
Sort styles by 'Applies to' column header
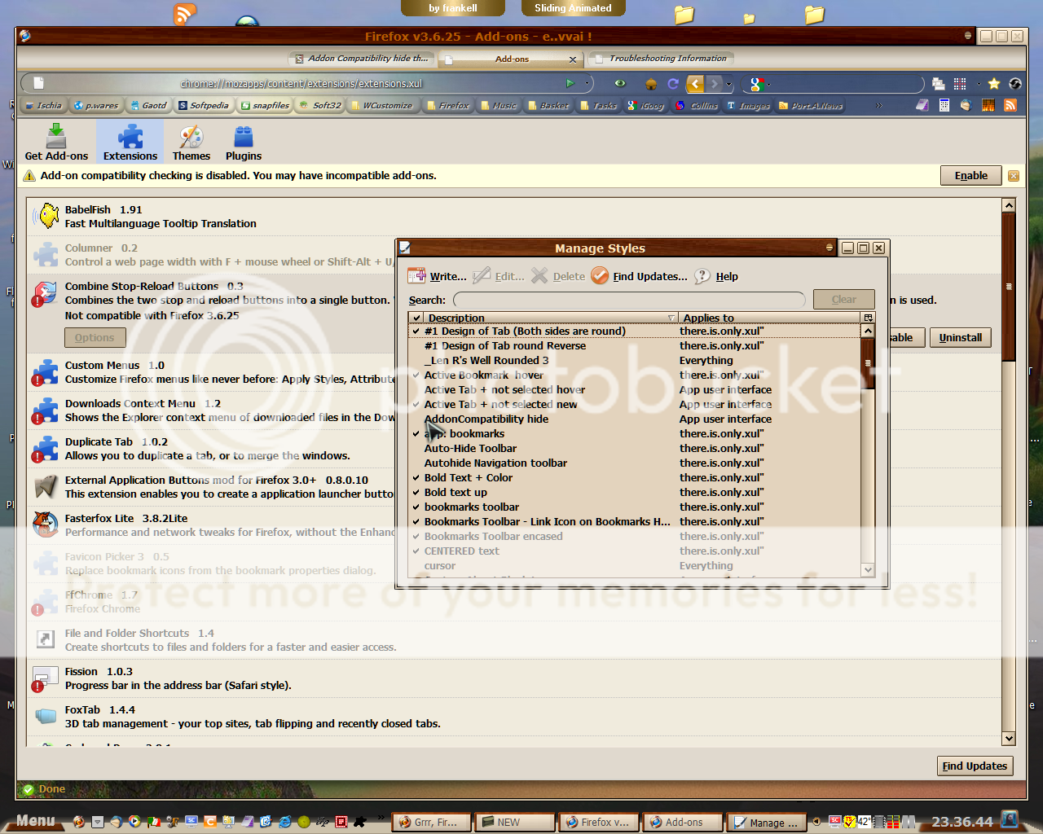tap(770, 318)
